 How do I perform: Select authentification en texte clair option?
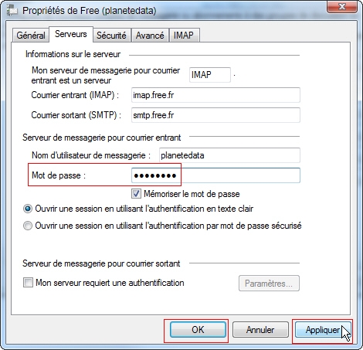coord(28,209)
